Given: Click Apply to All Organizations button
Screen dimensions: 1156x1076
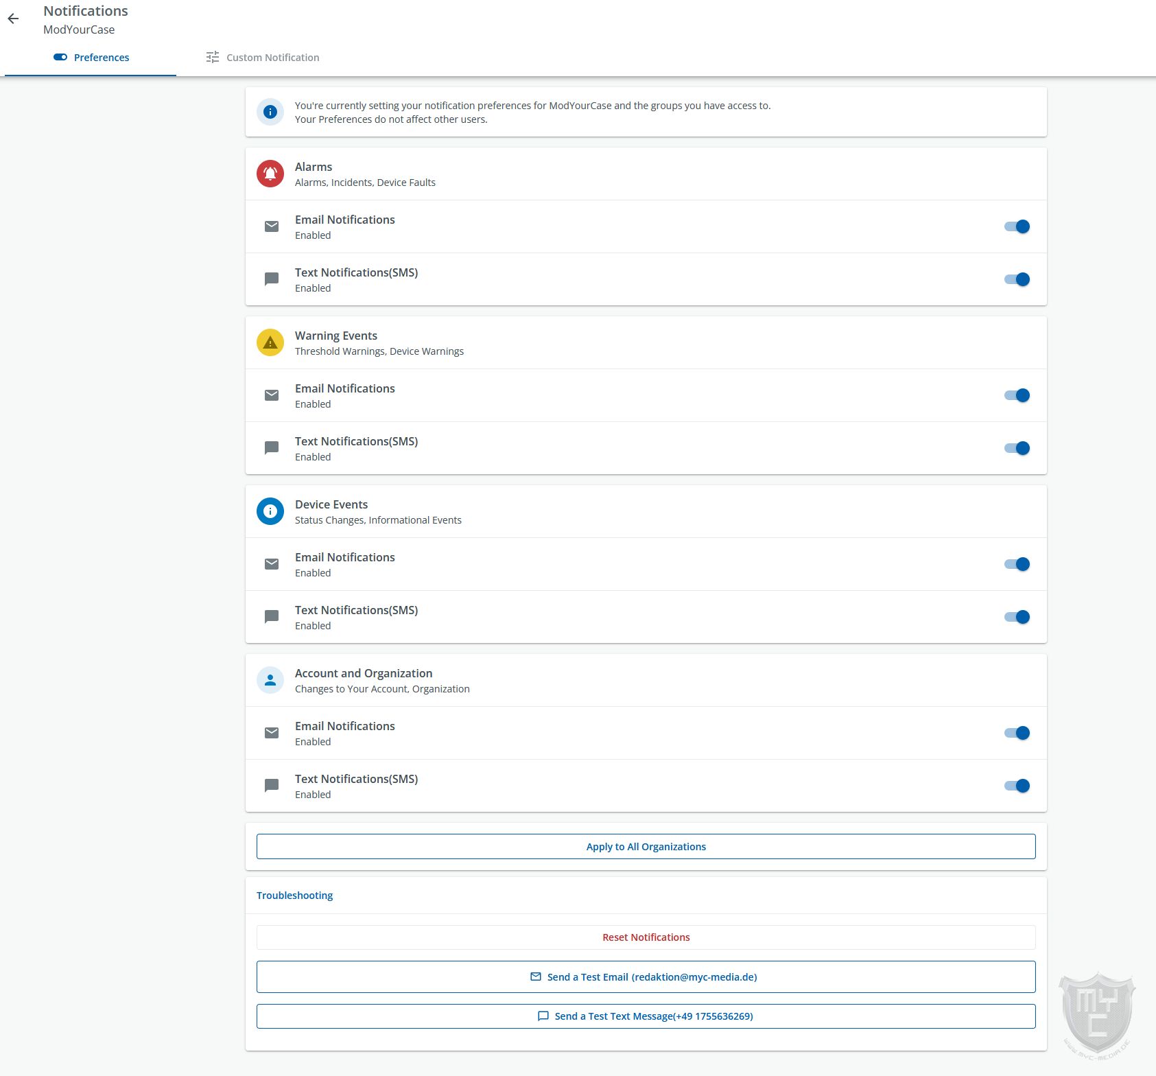Looking at the screenshot, I should [646, 847].
